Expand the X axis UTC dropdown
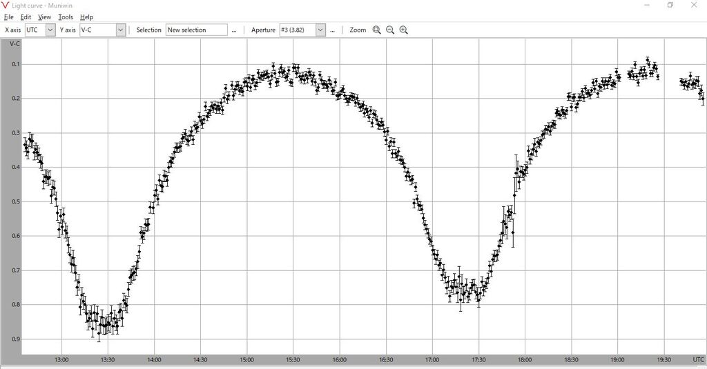 50,30
